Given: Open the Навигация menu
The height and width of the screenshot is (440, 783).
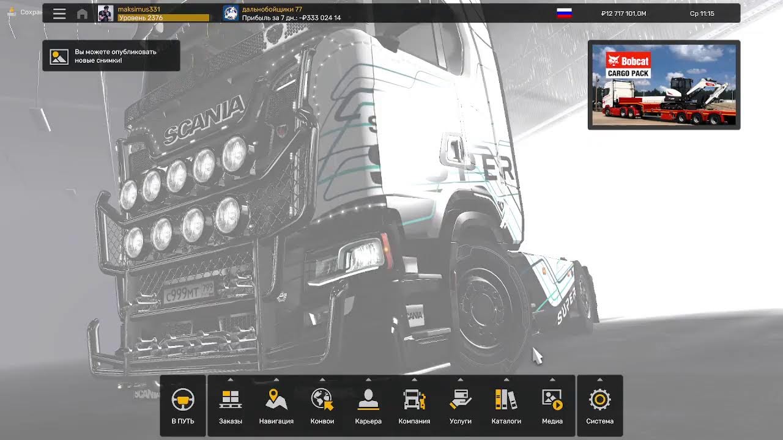Looking at the screenshot, I should [x=276, y=406].
